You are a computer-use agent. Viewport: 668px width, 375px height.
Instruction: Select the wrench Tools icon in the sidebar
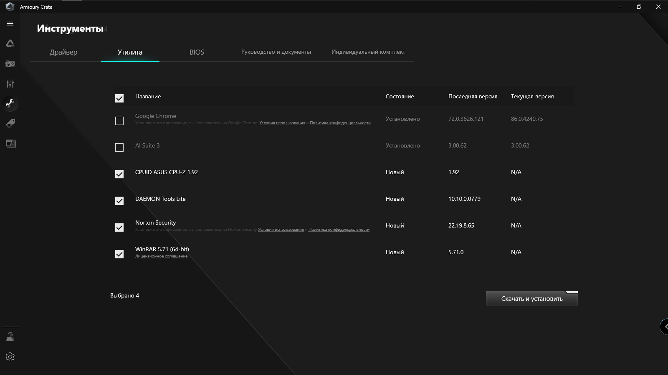pyautogui.click(x=10, y=103)
